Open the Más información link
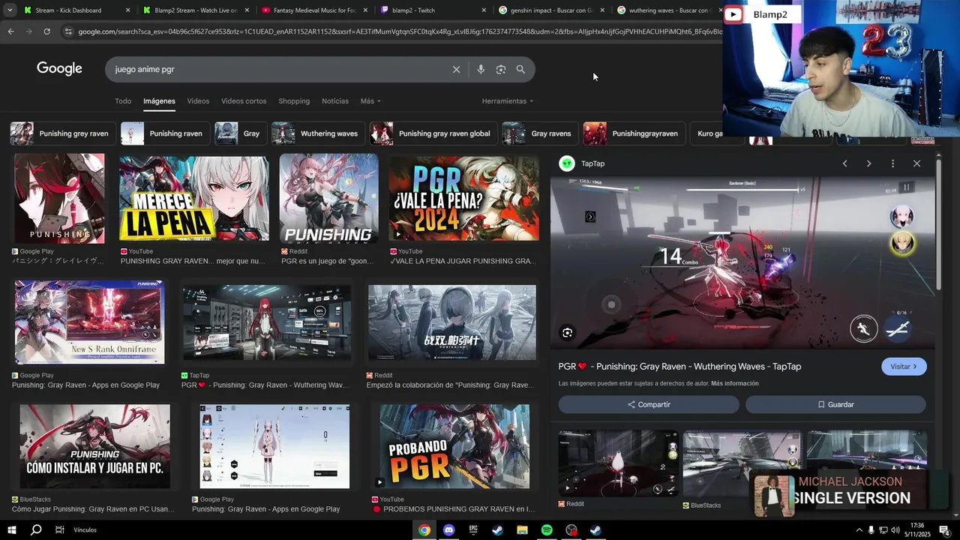 coord(735,383)
